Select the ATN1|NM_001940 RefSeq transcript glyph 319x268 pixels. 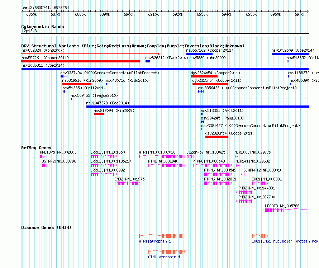click(x=167, y=165)
